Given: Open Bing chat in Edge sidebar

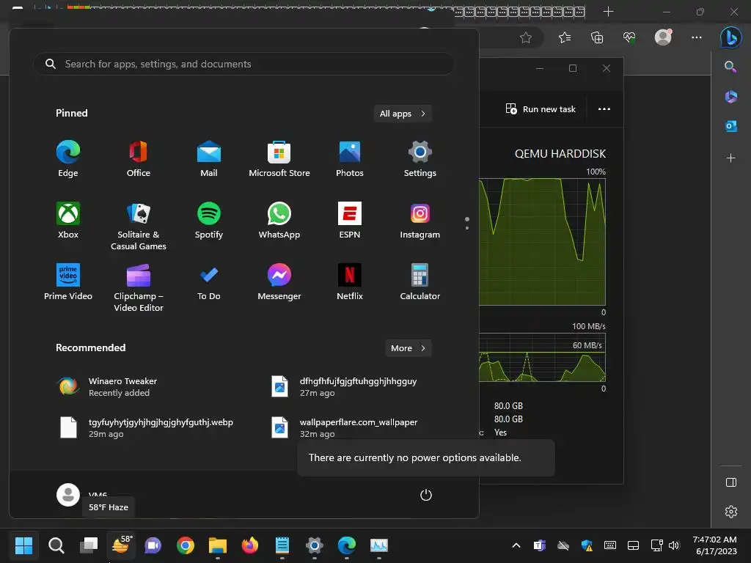Looking at the screenshot, I should (x=731, y=37).
